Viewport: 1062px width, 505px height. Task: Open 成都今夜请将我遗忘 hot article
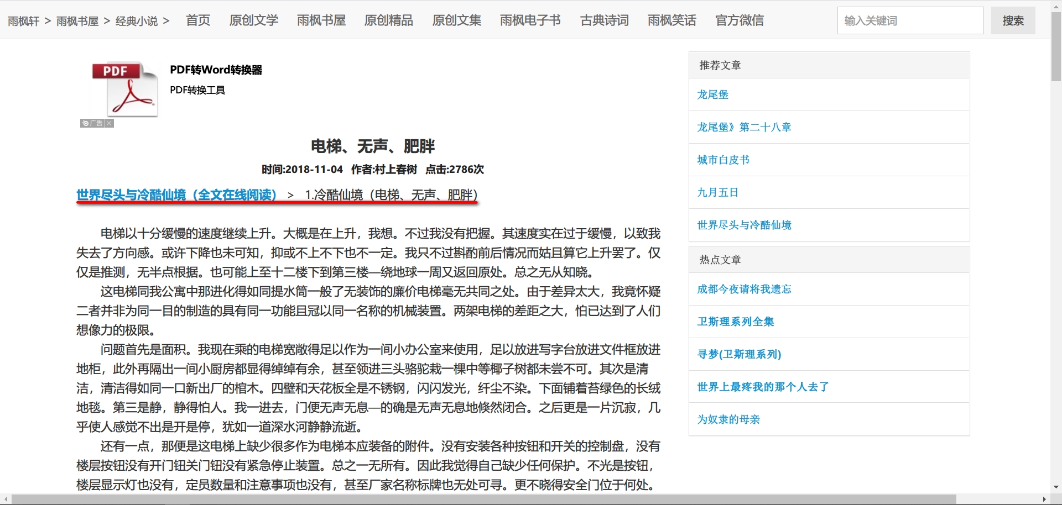[744, 289]
